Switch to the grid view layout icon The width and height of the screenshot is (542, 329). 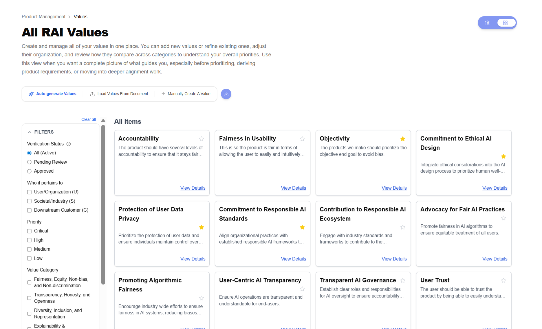tap(505, 23)
